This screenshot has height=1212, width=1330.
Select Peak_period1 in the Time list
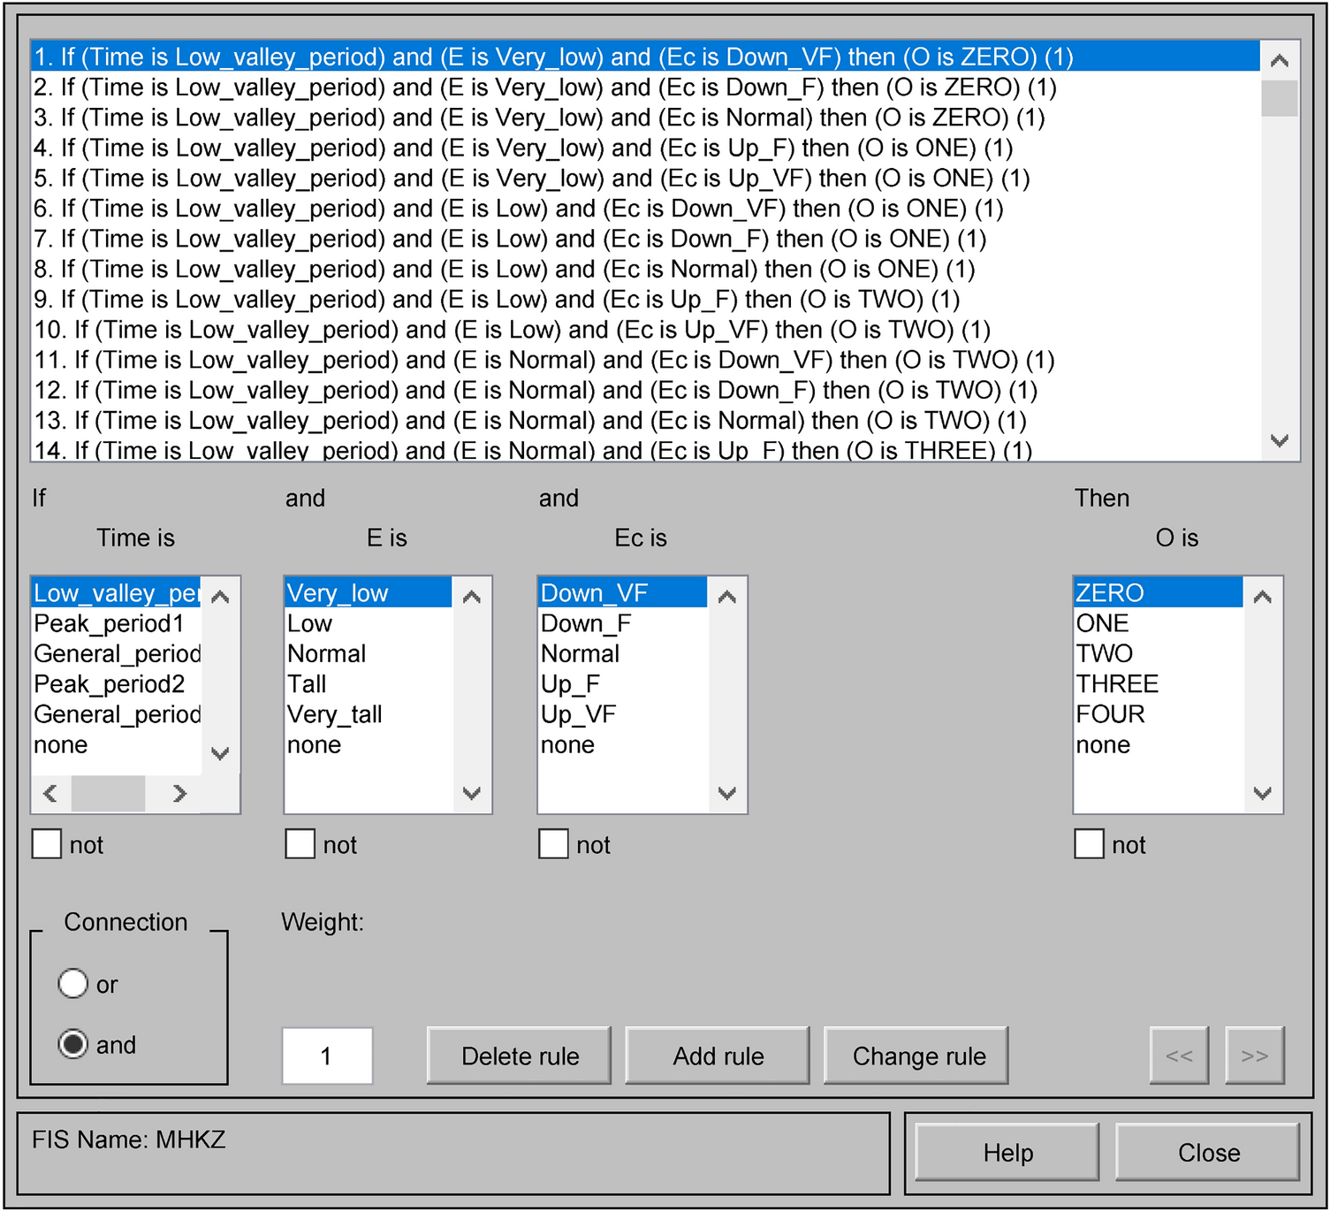point(109,624)
